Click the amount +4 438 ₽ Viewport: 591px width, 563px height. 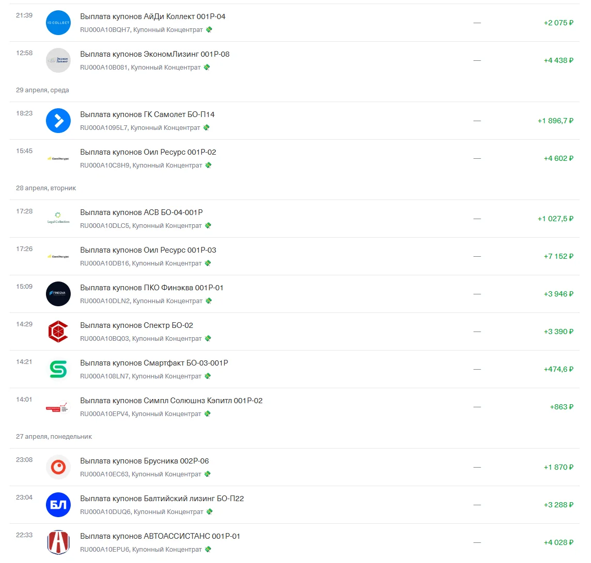(x=558, y=60)
